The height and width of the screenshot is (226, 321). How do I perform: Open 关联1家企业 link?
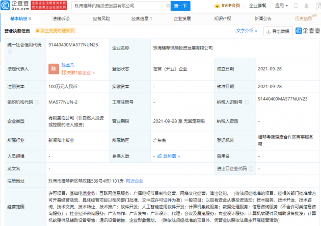[78, 73]
